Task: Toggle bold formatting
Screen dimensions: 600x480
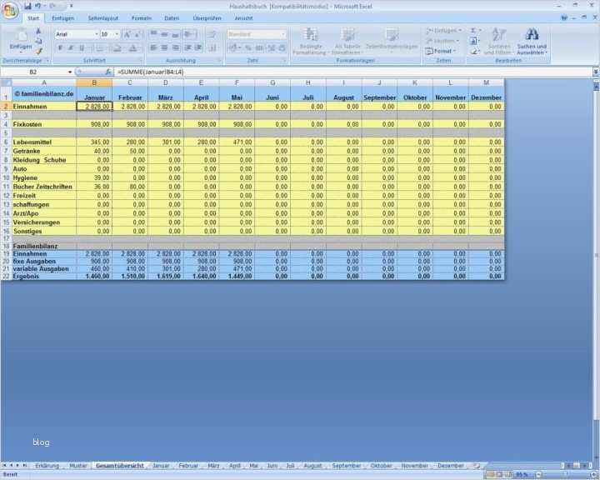Action: (x=60, y=47)
